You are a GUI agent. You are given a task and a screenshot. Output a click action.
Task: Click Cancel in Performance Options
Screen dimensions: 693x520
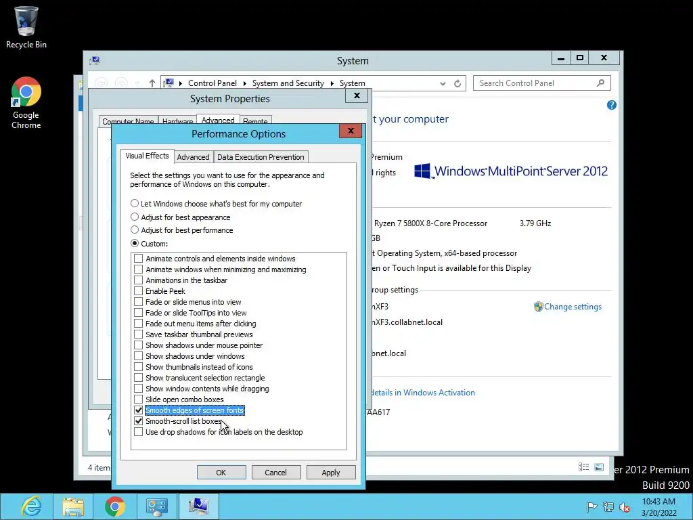coord(276,472)
